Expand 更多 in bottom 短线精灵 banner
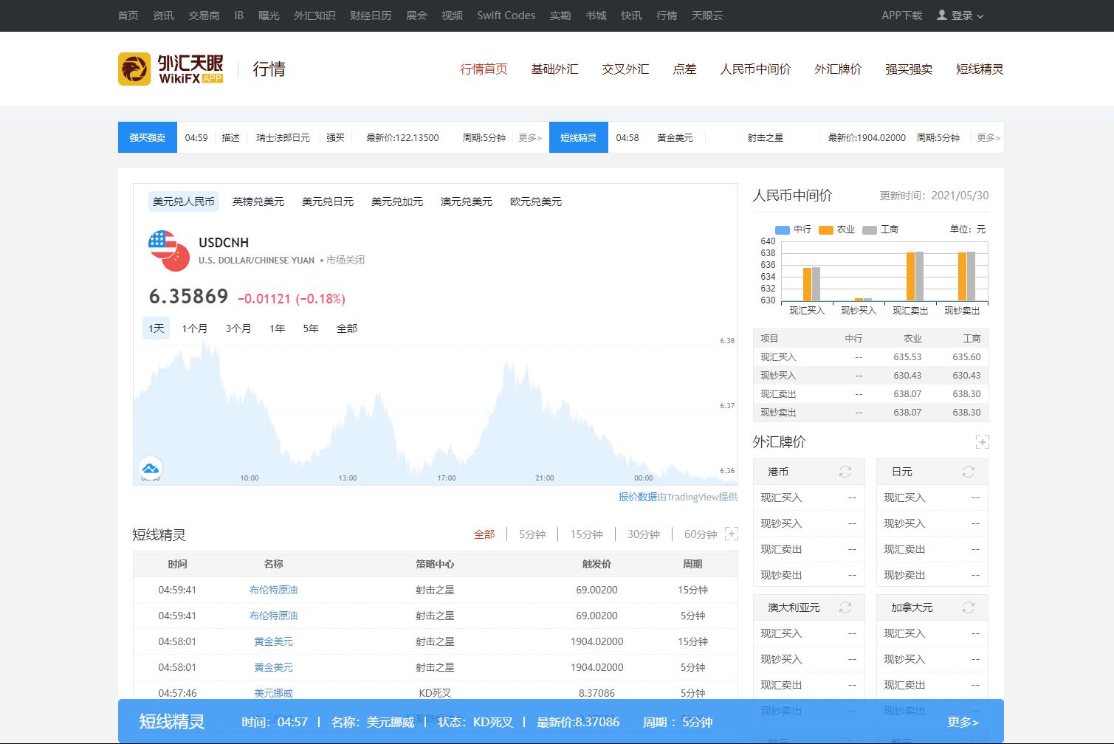Image resolution: width=1114 pixels, height=744 pixels. pyautogui.click(x=963, y=722)
